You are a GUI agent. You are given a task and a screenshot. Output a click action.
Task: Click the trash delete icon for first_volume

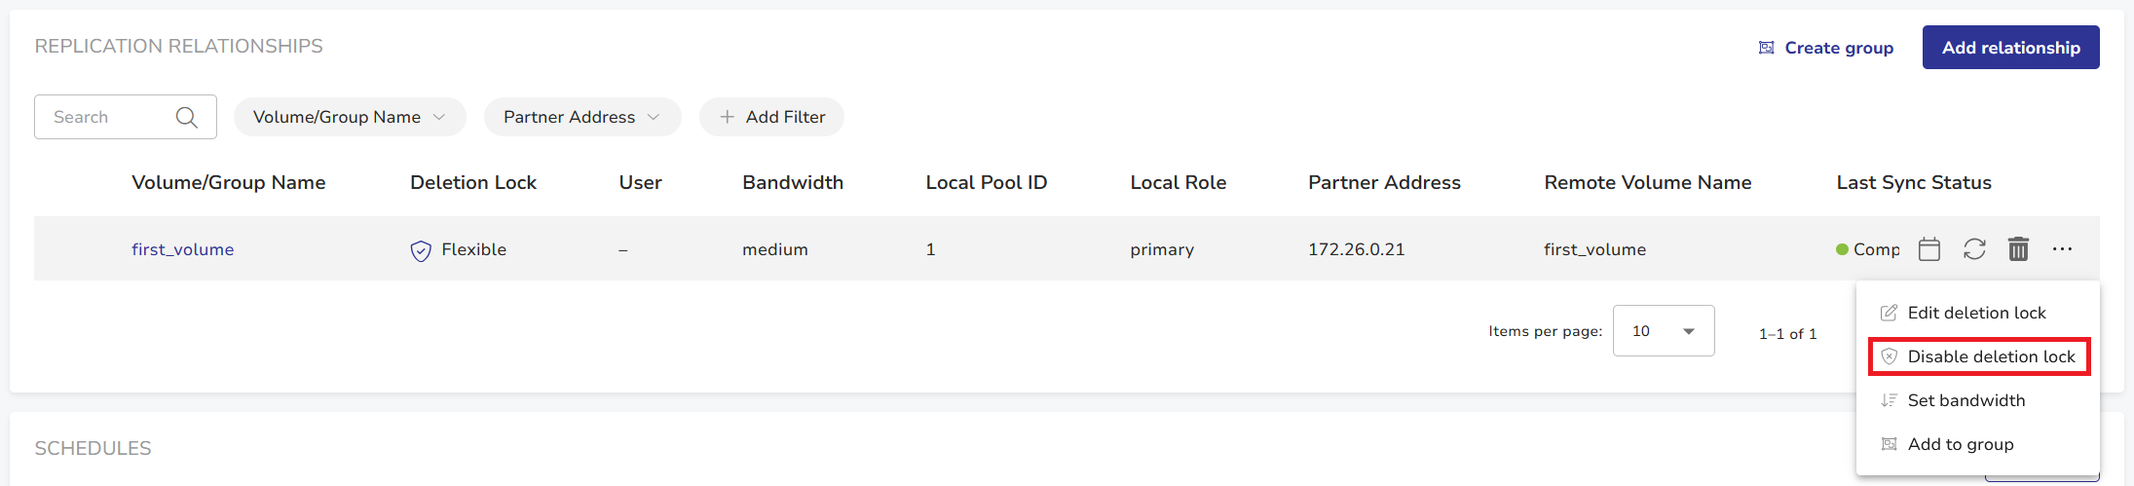pyautogui.click(x=2018, y=249)
